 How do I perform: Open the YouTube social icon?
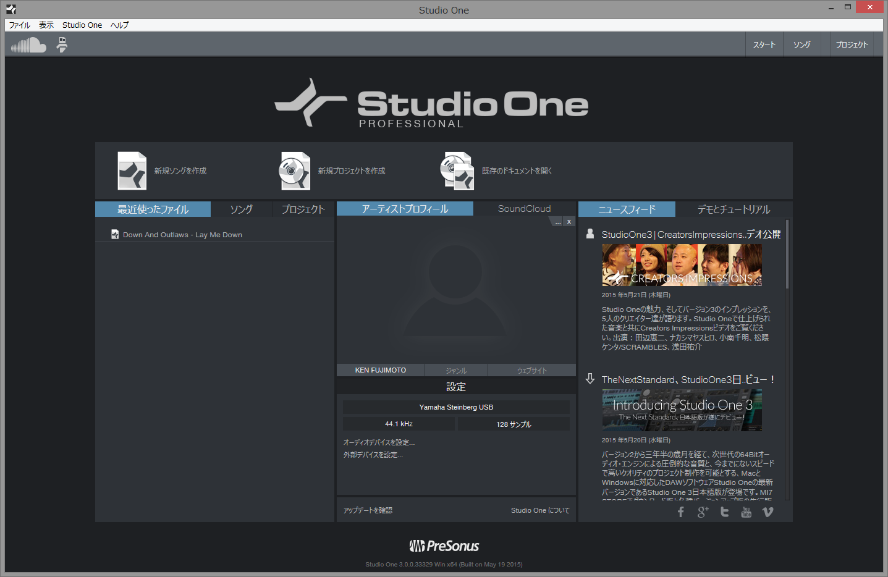click(746, 512)
